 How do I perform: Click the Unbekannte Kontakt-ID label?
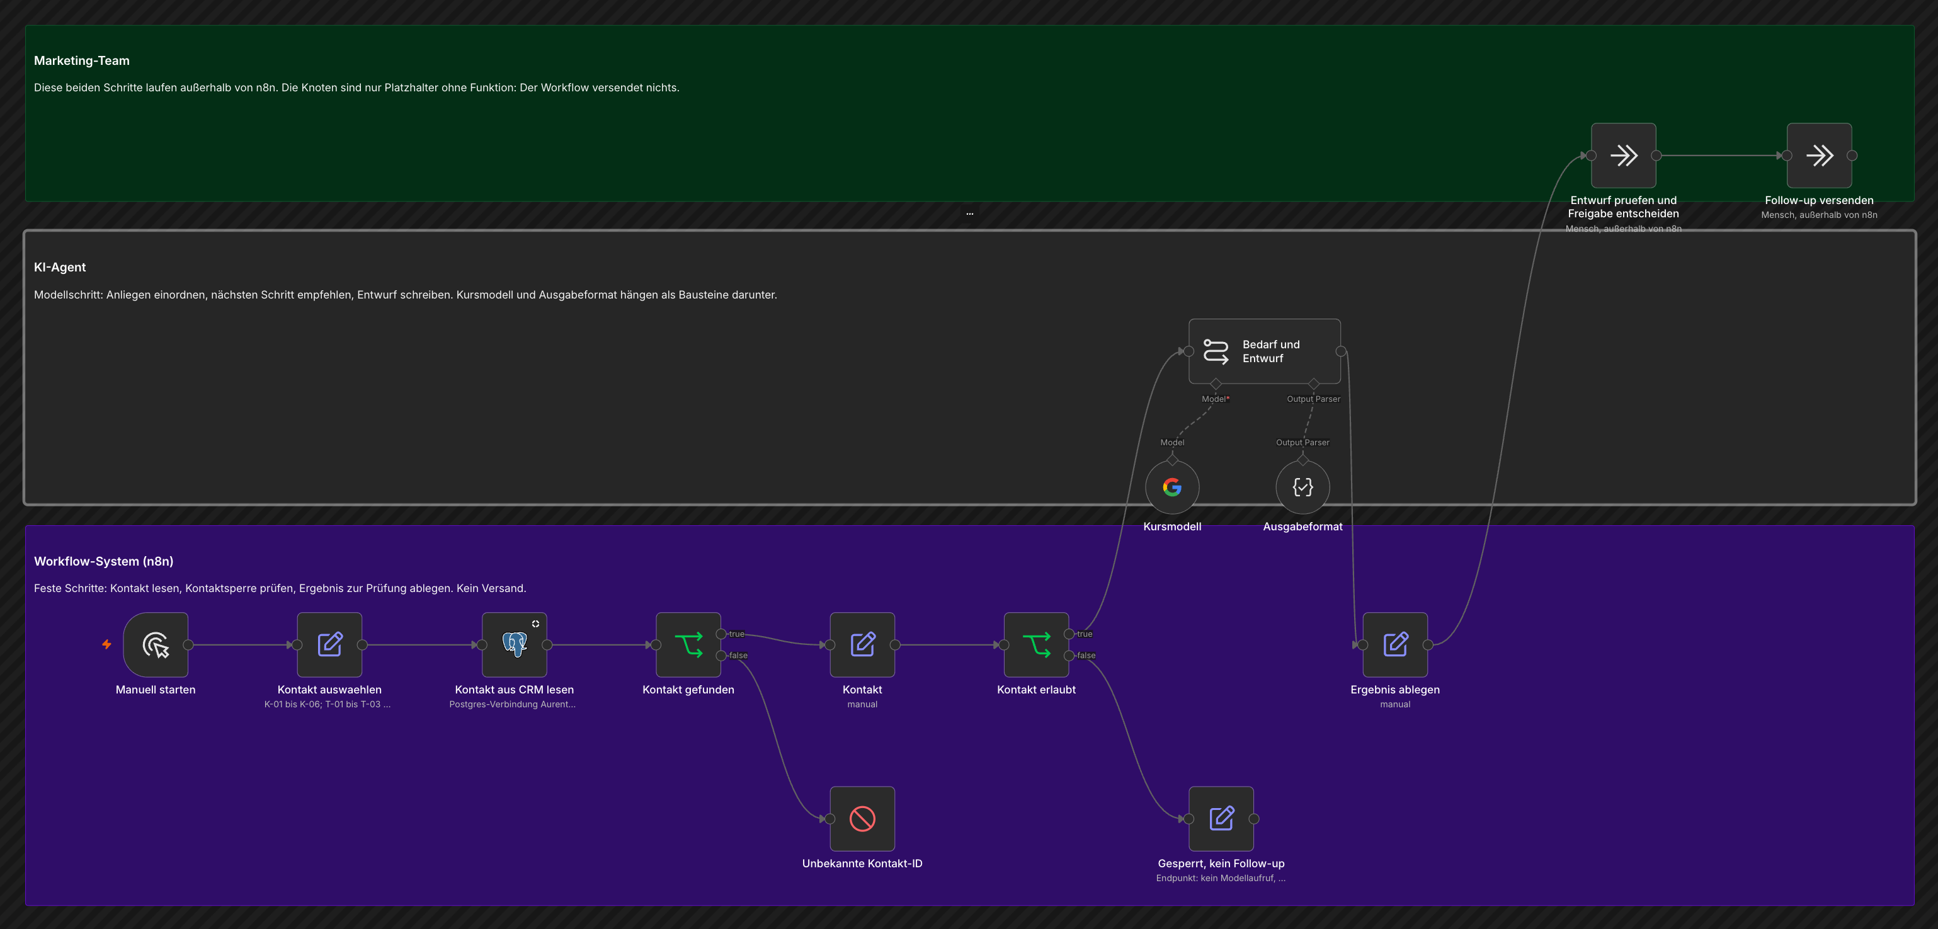coord(862,863)
